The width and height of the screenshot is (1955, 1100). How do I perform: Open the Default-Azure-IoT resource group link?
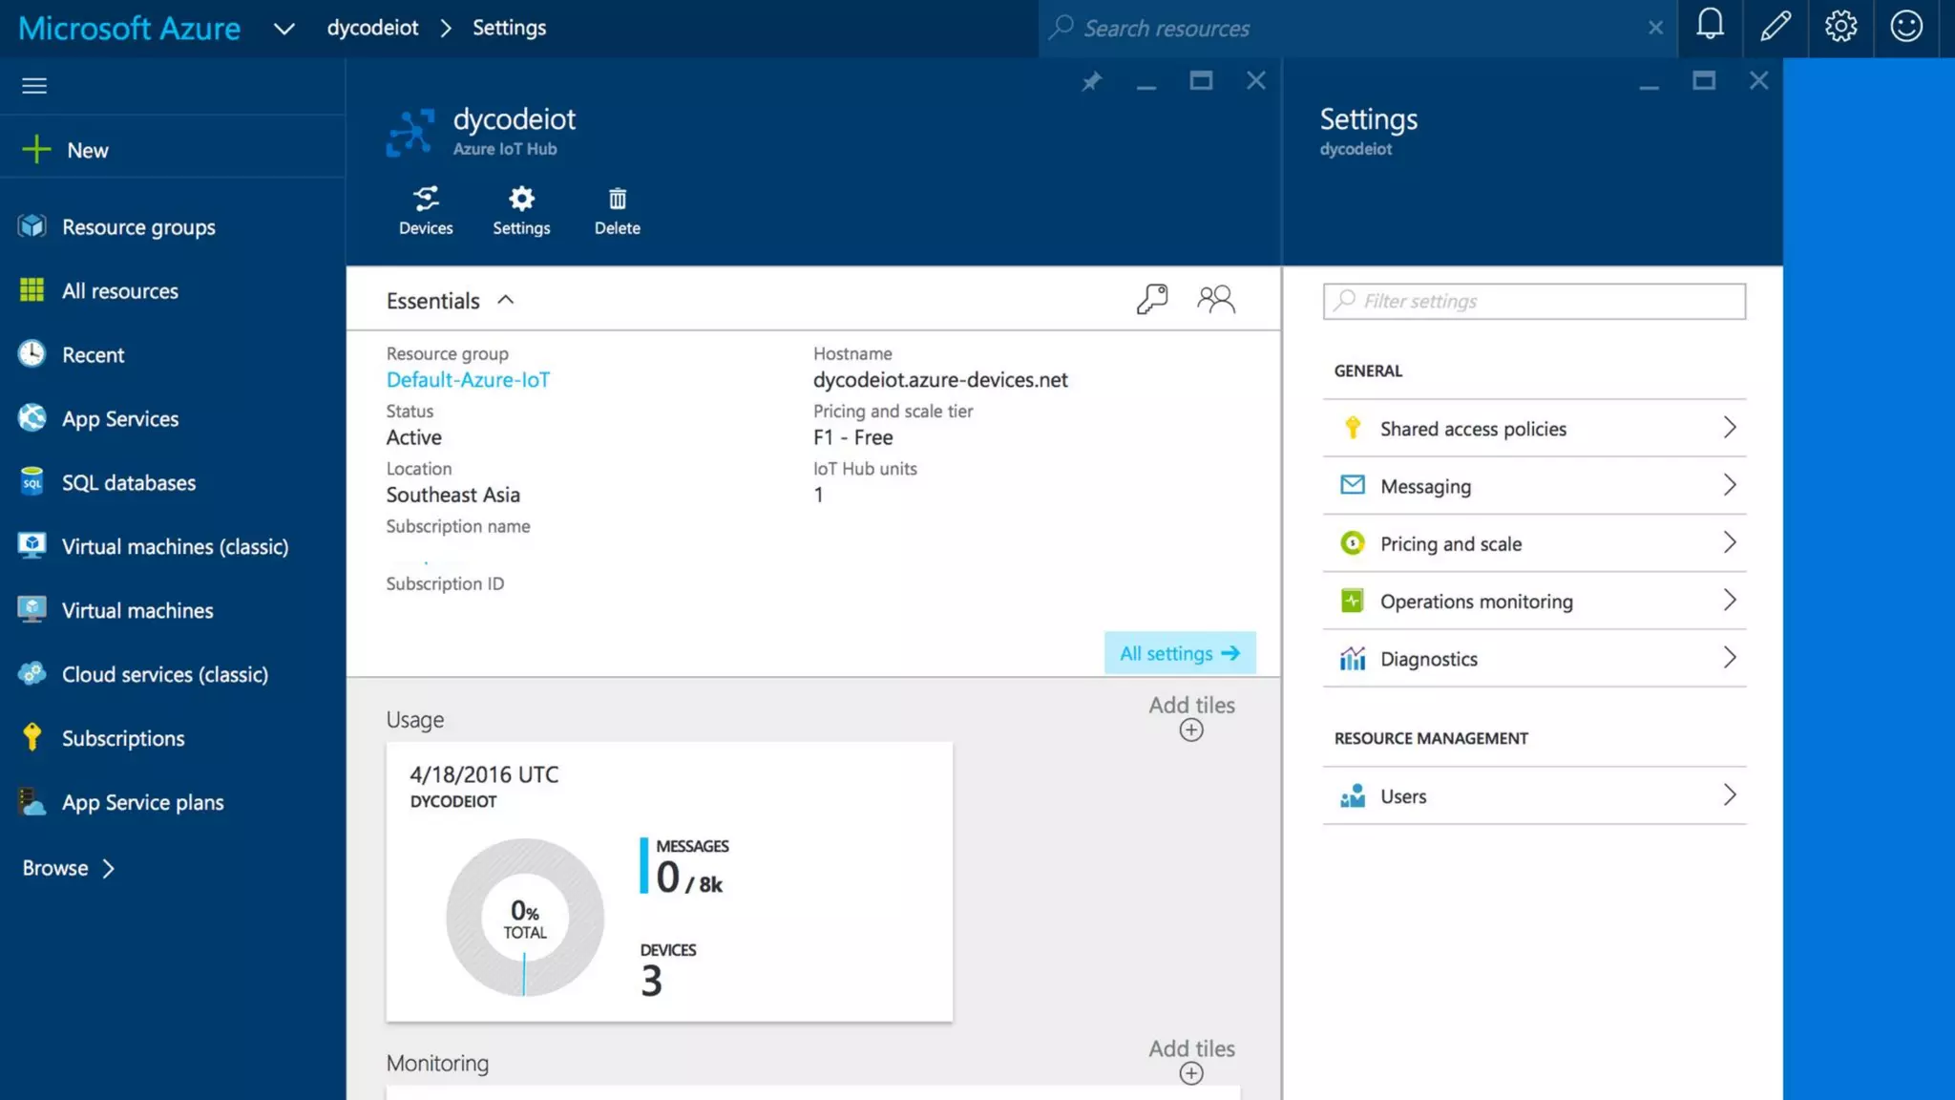(x=468, y=380)
